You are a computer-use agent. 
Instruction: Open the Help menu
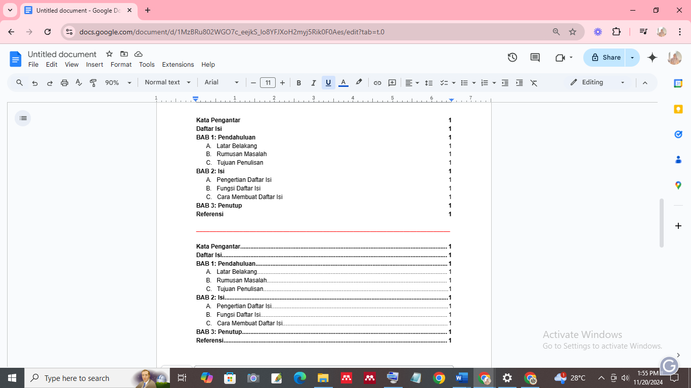[208, 65]
